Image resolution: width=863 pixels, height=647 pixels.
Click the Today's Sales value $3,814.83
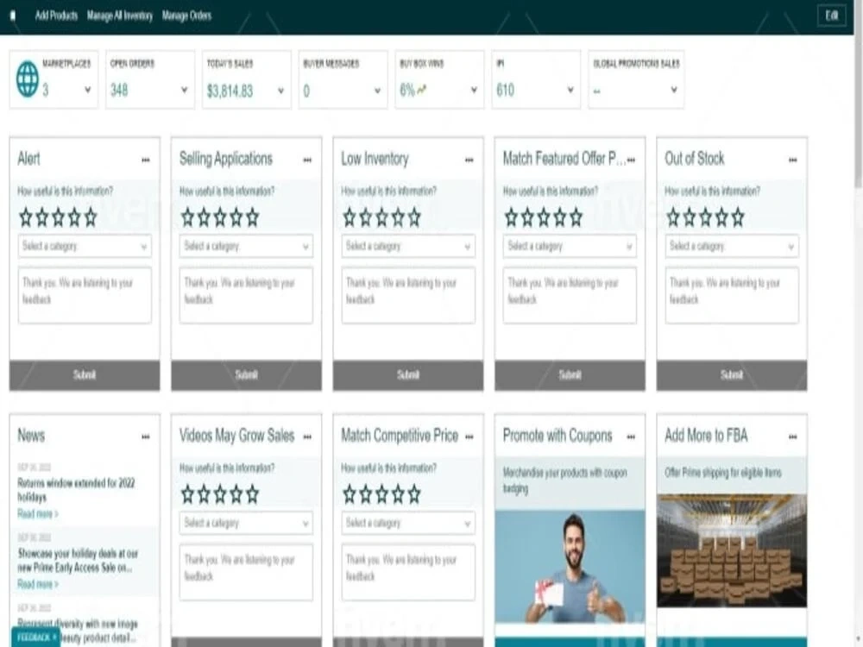click(x=230, y=91)
